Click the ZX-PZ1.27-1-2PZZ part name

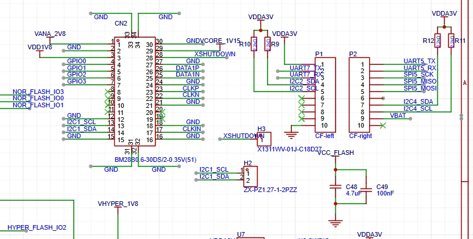coord(270,190)
